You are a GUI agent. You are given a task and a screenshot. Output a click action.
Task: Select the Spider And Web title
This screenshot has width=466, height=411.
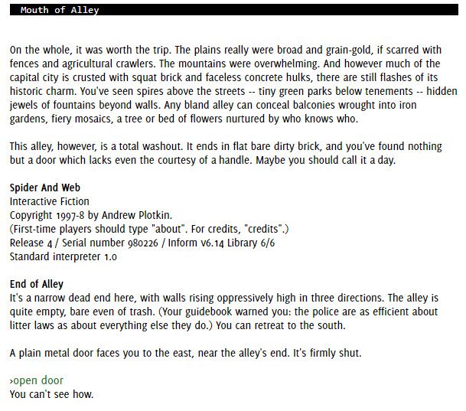[45, 188]
